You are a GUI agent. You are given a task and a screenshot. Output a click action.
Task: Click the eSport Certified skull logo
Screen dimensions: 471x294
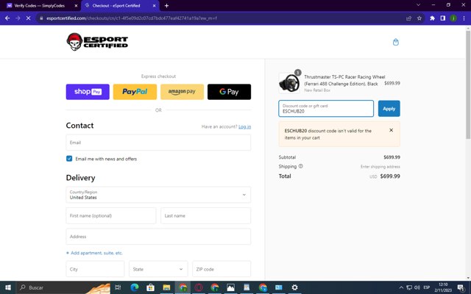point(97,42)
